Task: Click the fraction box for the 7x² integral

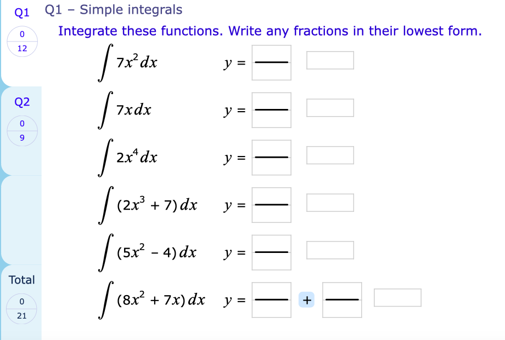Action: click(x=271, y=62)
